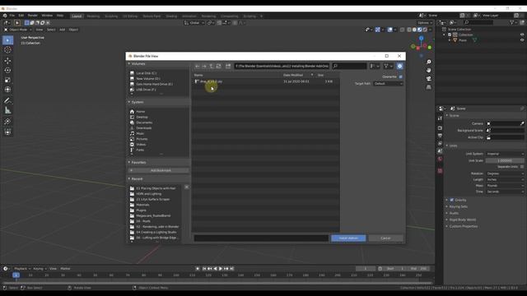The height and width of the screenshot is (296, 527).
Task: Go to the Desktop system folder
Action: coord(142,117)
